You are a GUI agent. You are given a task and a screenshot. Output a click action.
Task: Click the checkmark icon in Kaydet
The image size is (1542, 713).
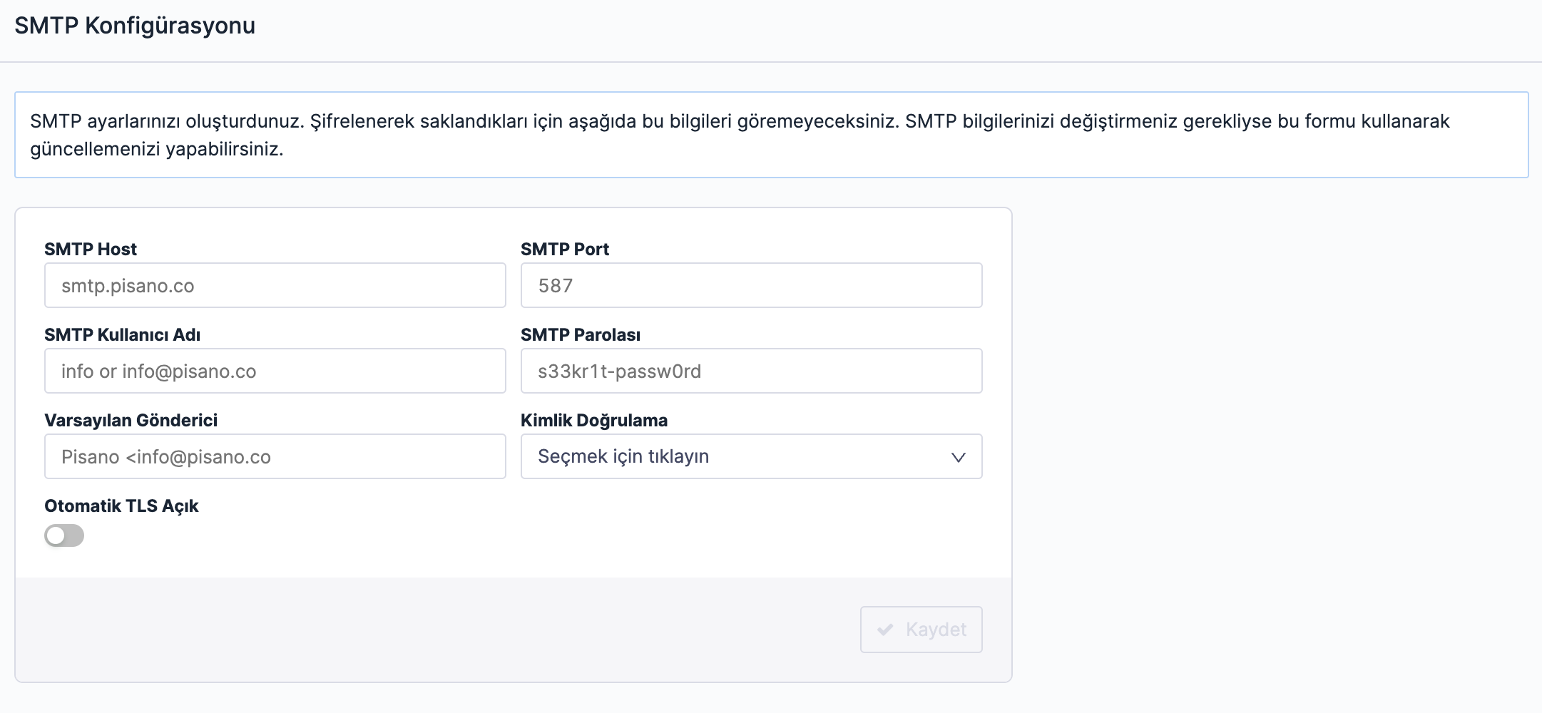(x=885, y=630)
